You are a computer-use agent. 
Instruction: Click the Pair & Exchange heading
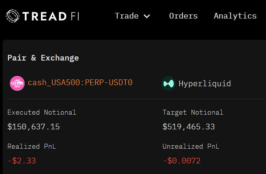(x=43, y=58)
